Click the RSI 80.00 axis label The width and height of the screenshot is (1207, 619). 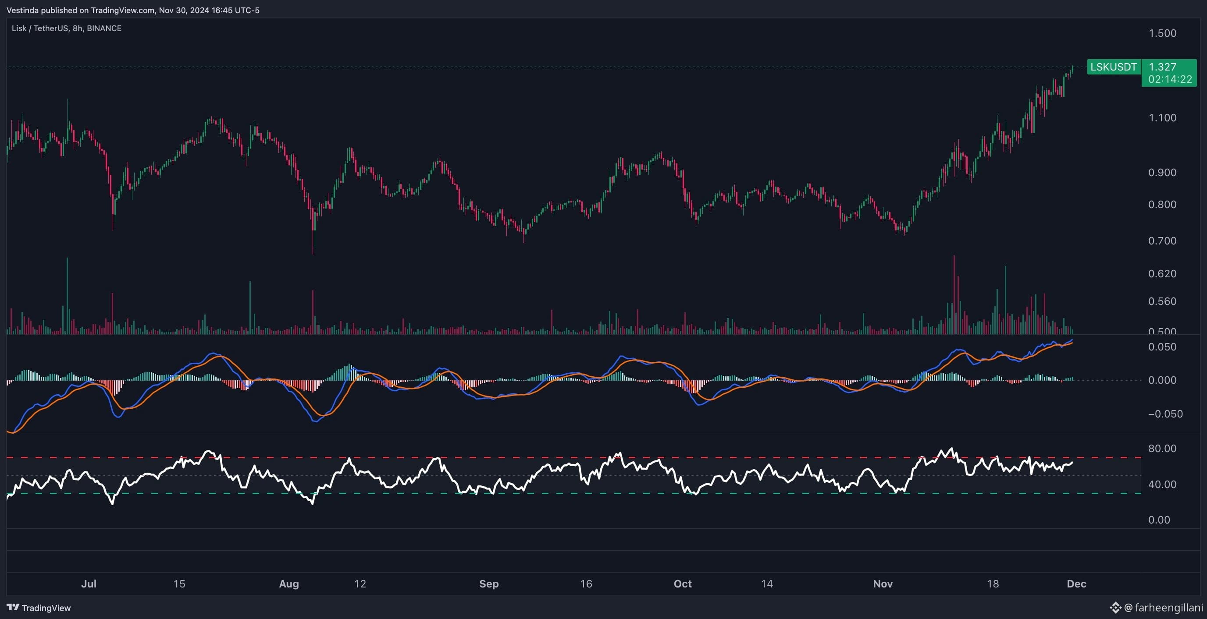click(1162, 449)
